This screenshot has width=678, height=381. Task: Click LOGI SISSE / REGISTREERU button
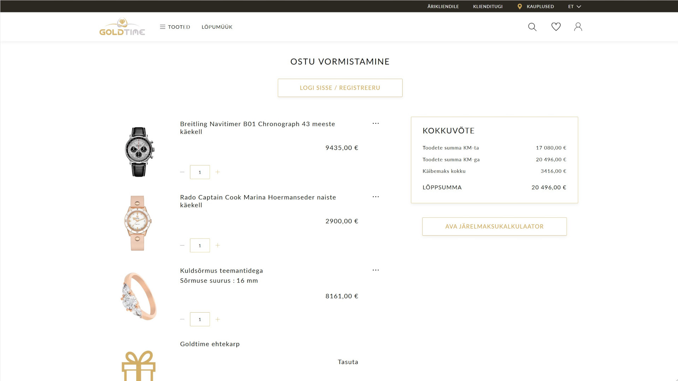340,88
